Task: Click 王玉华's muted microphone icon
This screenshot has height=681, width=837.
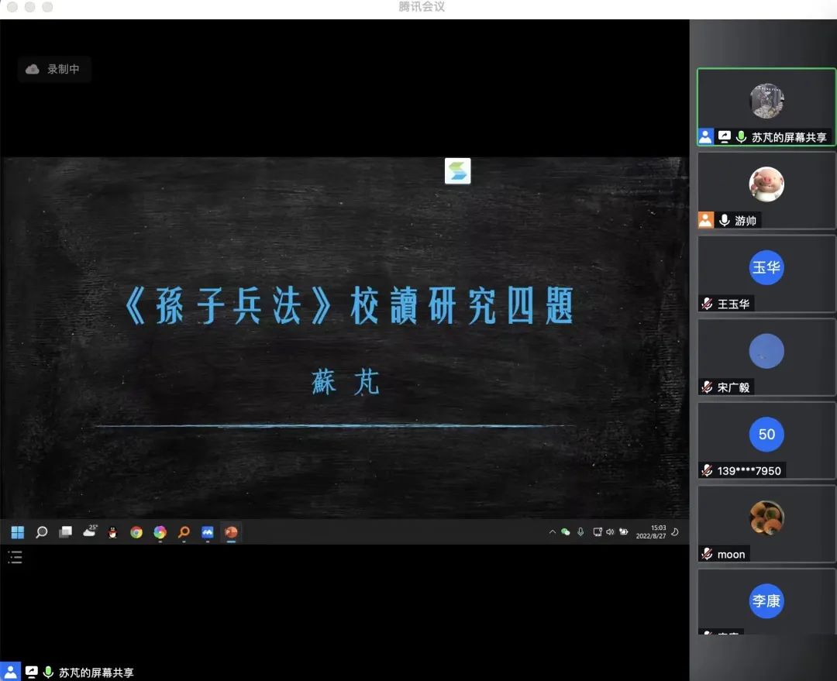Action: [x=707, y=304]
